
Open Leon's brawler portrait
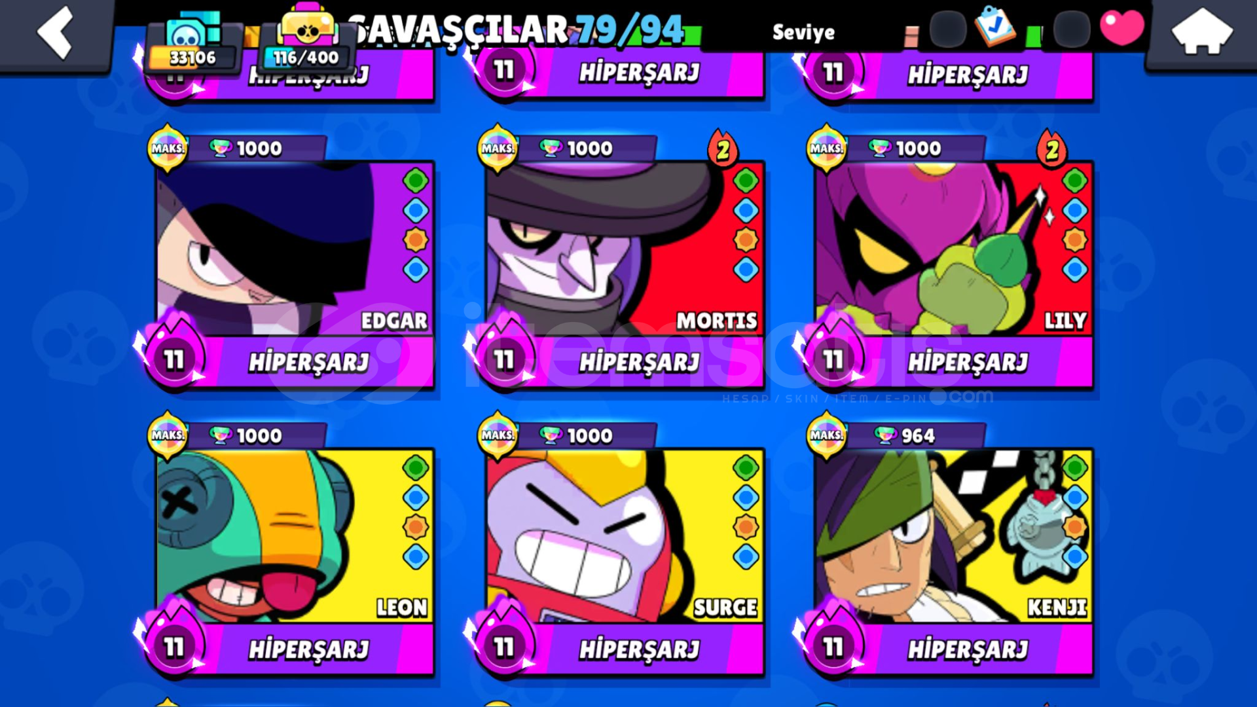point(295,535)
